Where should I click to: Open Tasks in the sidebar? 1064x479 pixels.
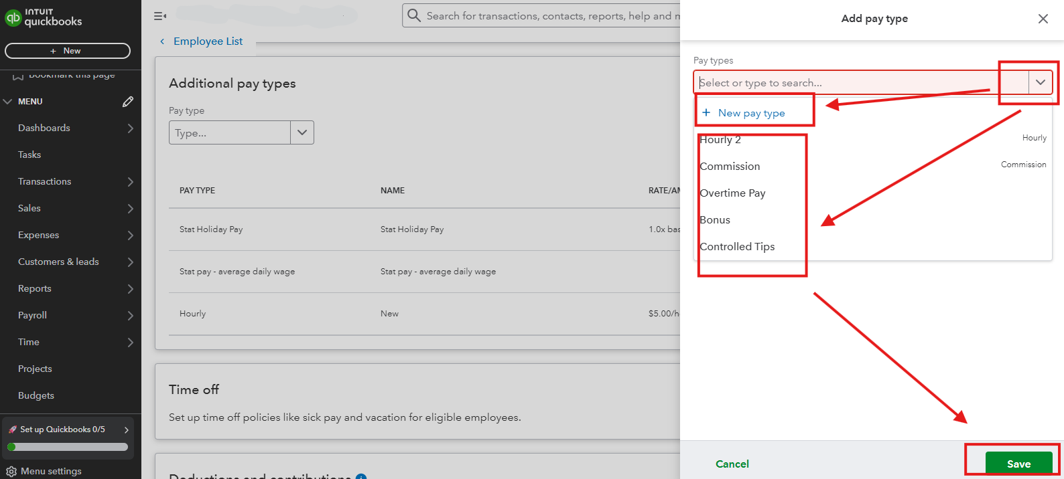point(29,155)
